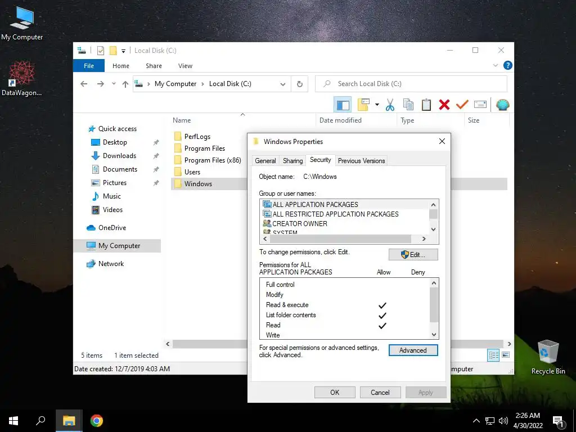
Task: Go up one folder level arrow
Action: [x=125, y=84]
